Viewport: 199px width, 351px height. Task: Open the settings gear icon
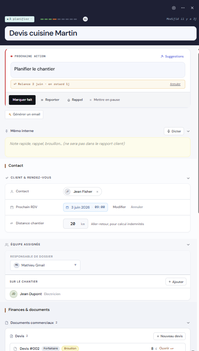pos(174,8)
